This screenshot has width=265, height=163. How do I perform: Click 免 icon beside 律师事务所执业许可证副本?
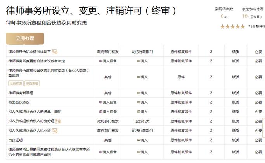[55, 52]
